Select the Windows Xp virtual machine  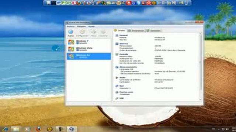[x=89, y=56]
